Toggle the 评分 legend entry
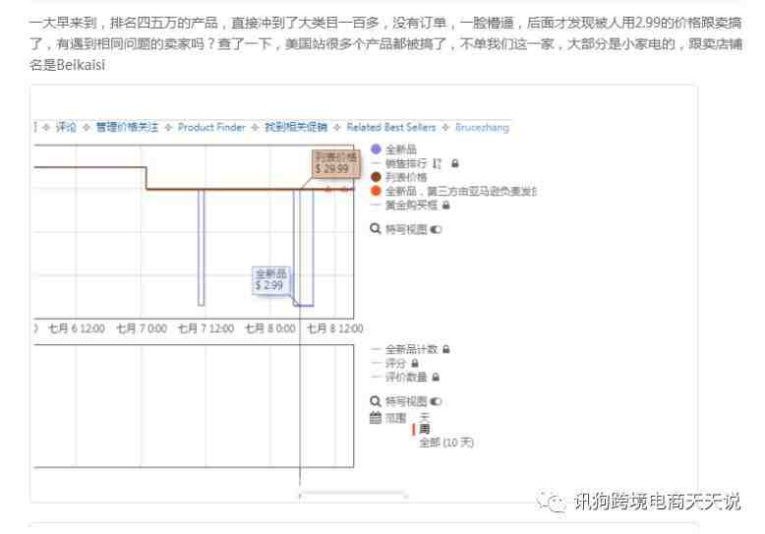 pyautogui.click(x=395, y=363)
